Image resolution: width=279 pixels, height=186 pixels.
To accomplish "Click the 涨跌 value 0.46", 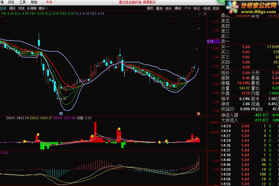I will (x=246, y=78).
